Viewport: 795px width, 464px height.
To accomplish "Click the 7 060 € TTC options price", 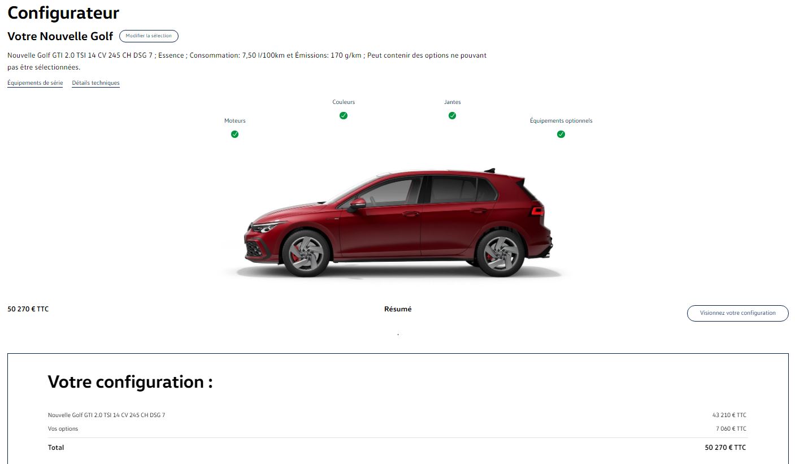I will click(x=731, y=429).
